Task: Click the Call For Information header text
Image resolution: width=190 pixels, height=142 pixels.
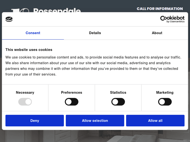Action: [160, 9]
